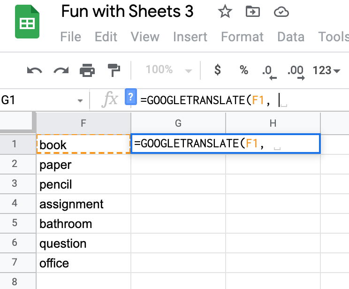The image size is (349, 289).
Task: Select column H header
Action: (273, 123)
